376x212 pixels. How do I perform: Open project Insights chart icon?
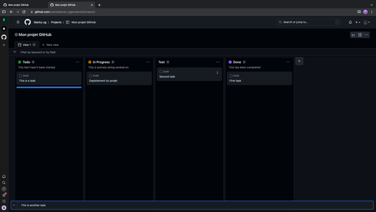(x=353, y=35)
